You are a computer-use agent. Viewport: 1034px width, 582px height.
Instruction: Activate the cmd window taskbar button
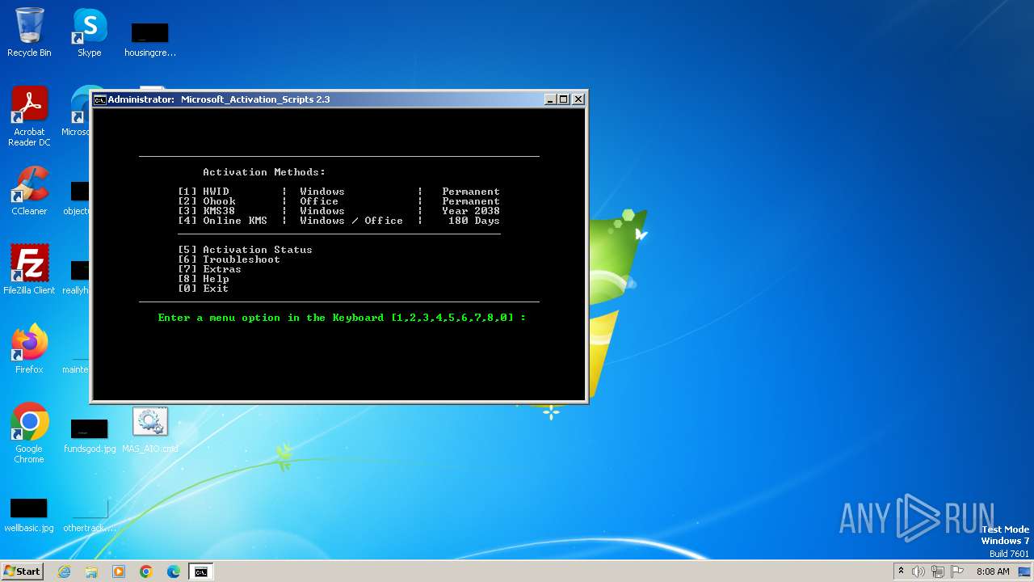[201, 571]
